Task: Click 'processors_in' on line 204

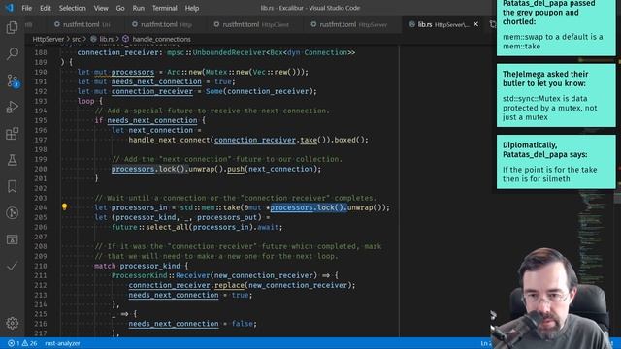Action: tap(139, 207)
